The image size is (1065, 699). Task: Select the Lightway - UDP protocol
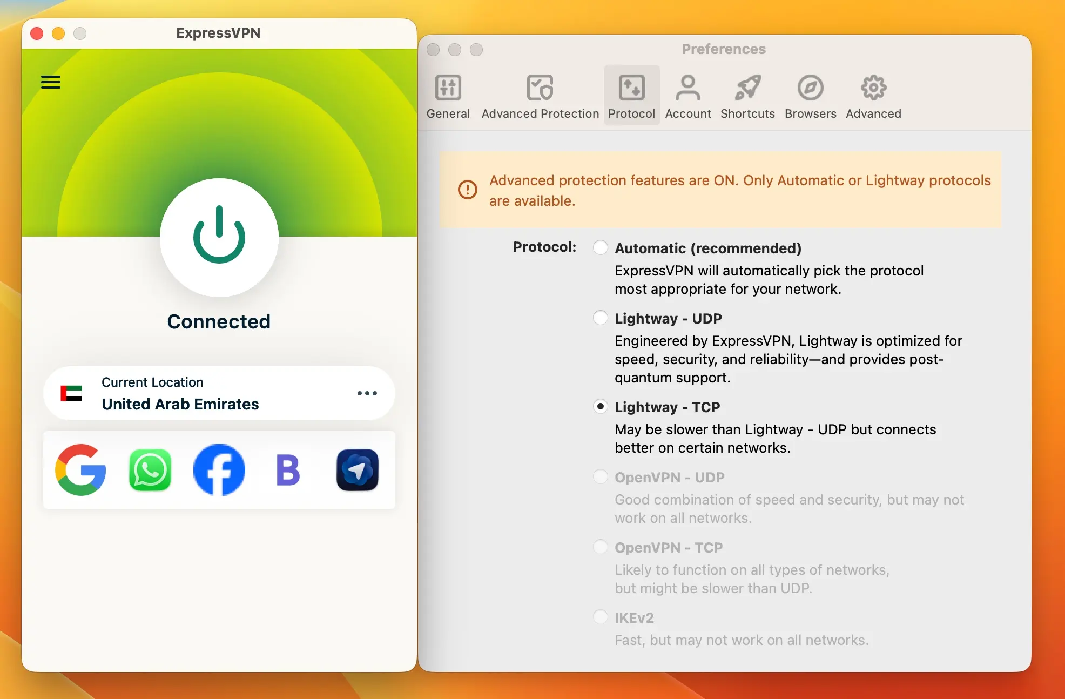tap(600, 318)
